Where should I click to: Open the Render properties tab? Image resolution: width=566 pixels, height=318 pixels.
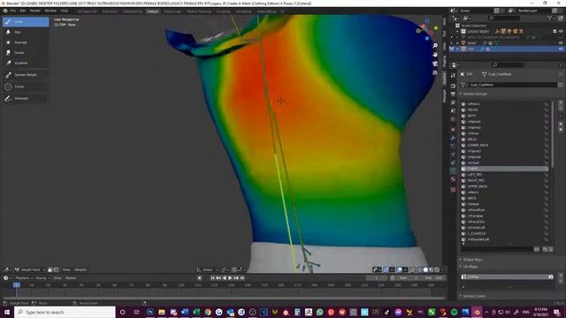[453, 86]
